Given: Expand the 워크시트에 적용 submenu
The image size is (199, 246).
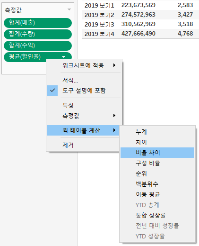Looking at the screenshot, I should click(x=84, y=65).
